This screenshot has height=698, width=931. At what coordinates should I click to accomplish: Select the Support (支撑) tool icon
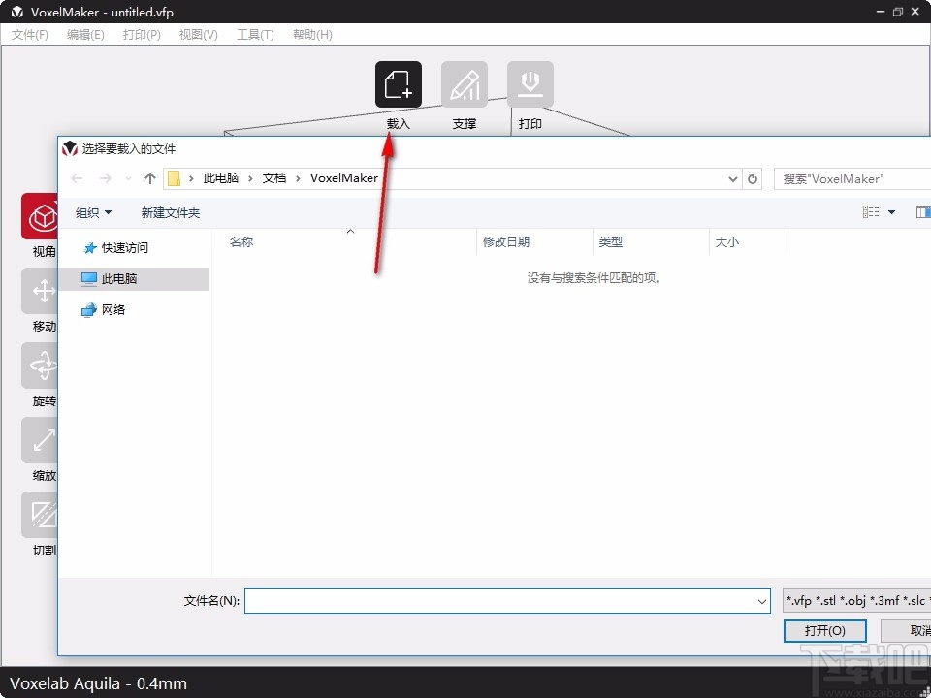(465, 84)
